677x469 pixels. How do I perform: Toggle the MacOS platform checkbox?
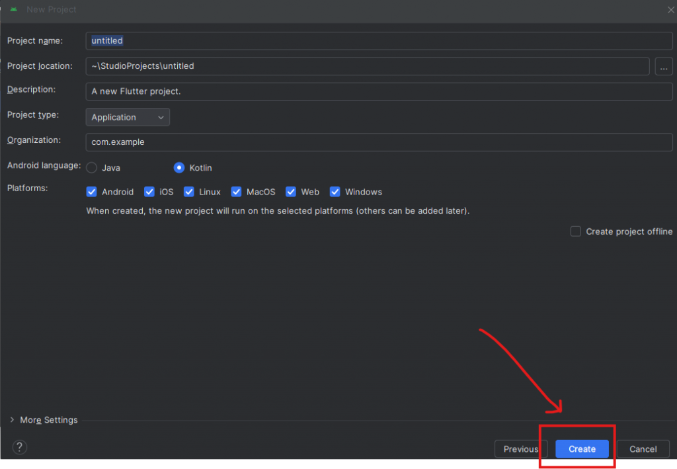[x=237, y=192]
